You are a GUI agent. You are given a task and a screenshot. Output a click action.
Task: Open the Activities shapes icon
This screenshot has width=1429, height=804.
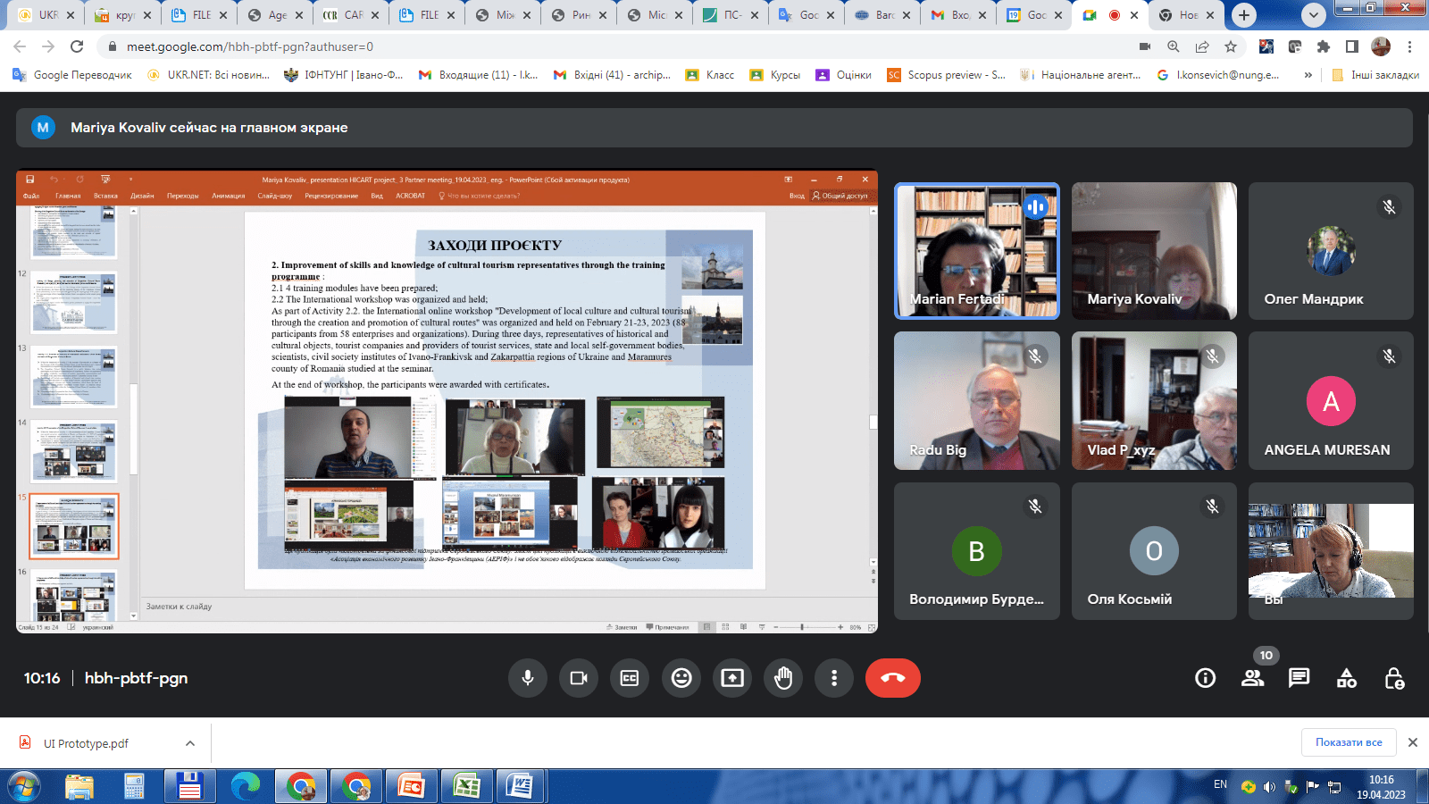(x=1346, y=678)
